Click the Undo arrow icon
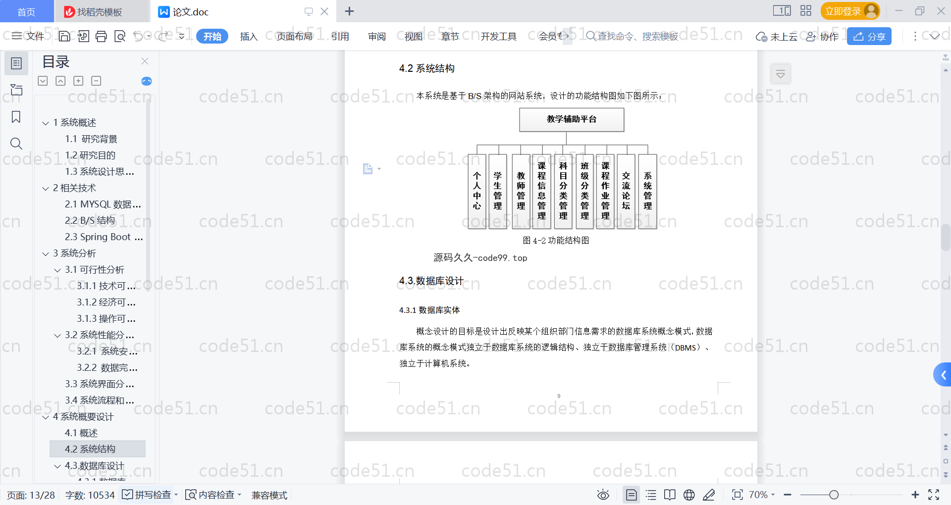Screen dimensions: 951x505 point(138,36)
